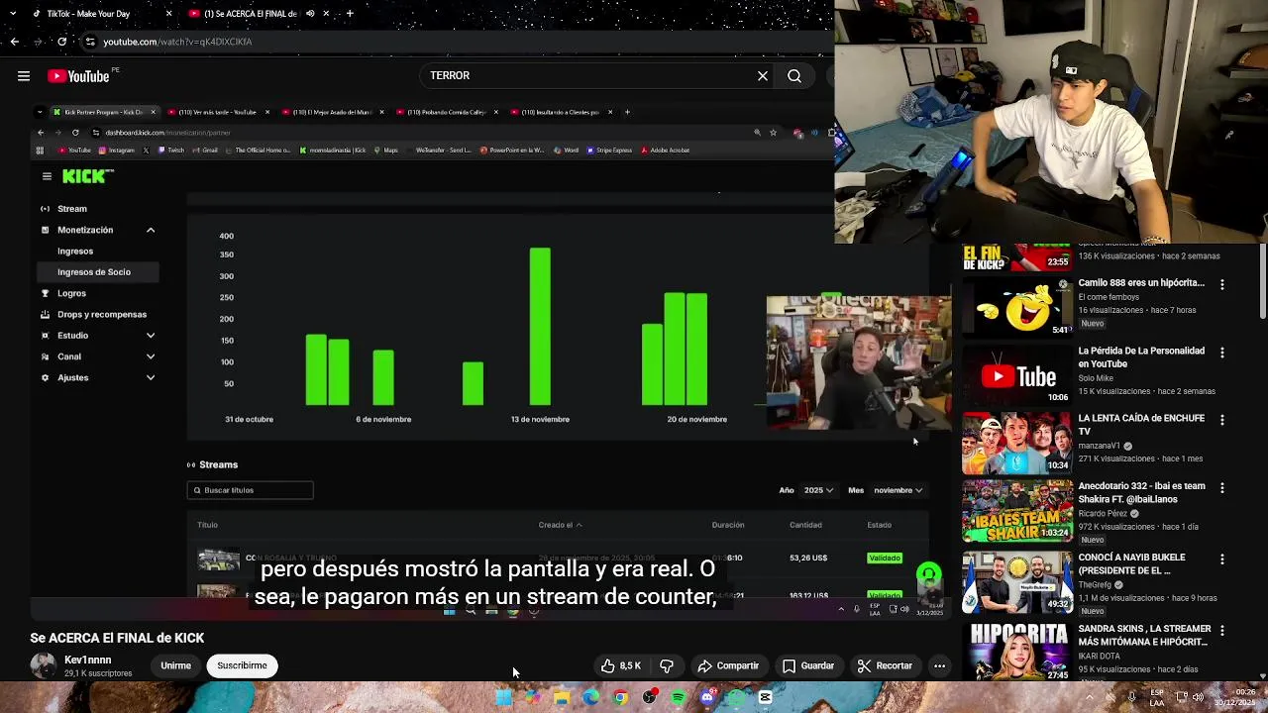The height and width of the screenshot is (713, 1268).
Task: View site information icon next to the URL
Action: click(x=90, y=42)
